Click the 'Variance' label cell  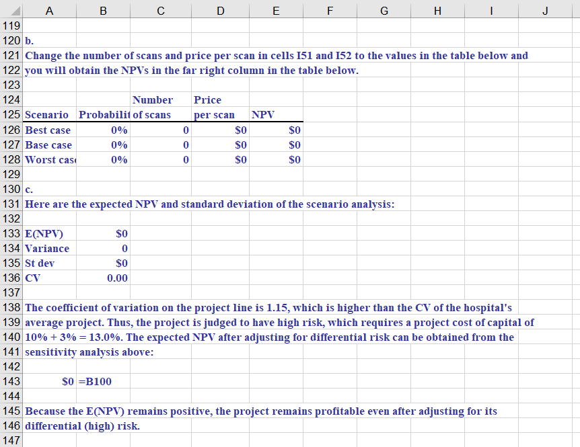click(x=50, y=248)
